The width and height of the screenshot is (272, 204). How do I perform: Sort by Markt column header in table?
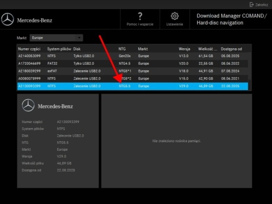143,49
